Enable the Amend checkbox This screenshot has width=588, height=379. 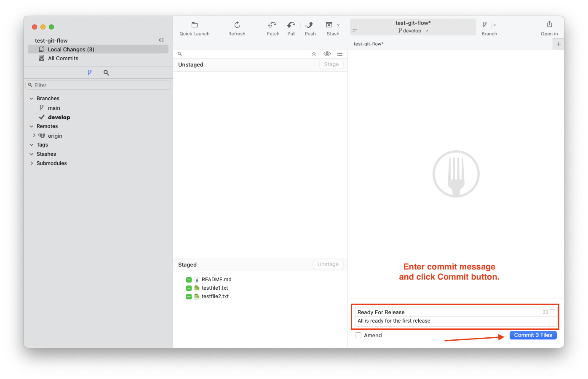tap(358, 335)
